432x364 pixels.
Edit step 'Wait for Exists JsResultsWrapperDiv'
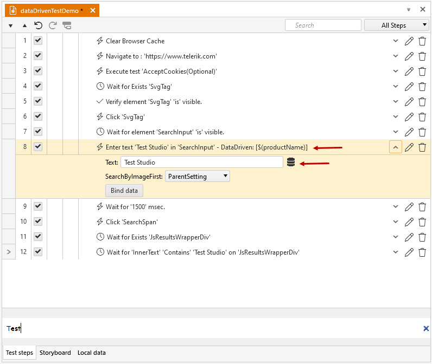coord(409,237)
